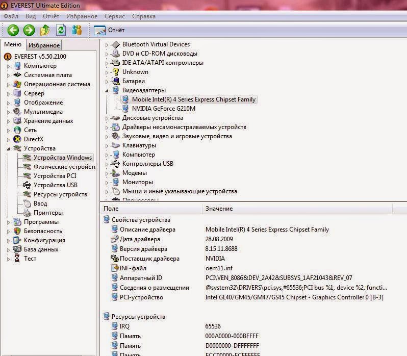
Task: Click the Сервер icon
Action: (17, 93)
